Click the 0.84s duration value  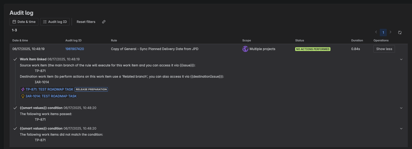point(355,49)
